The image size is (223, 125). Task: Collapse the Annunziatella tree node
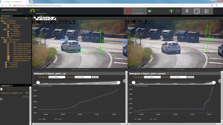pos(4,29)
